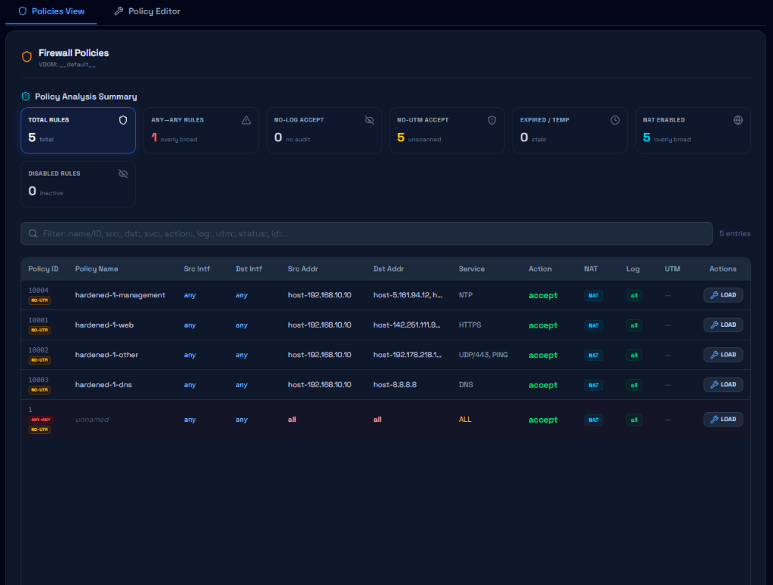The width and height of the screenshot is (773, 585).
Task: Click the crossed-eye icon in Disabled Rules card
Action: click(123, 174)
